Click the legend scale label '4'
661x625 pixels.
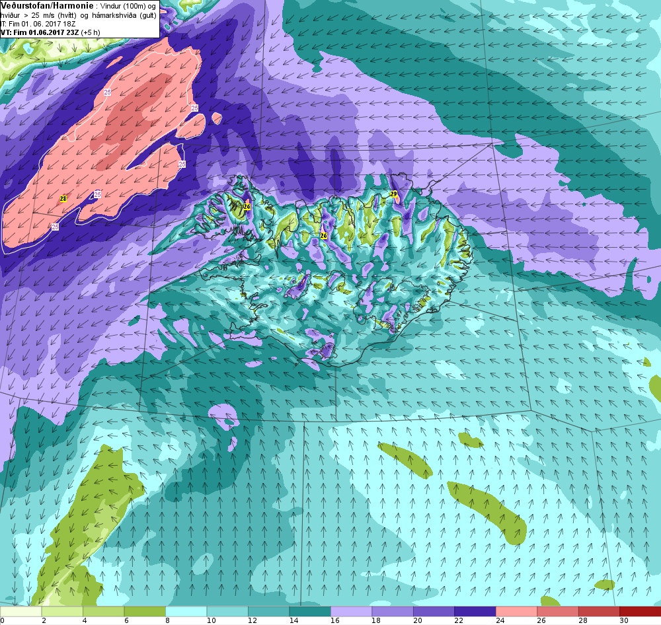[x=85, y=620]
